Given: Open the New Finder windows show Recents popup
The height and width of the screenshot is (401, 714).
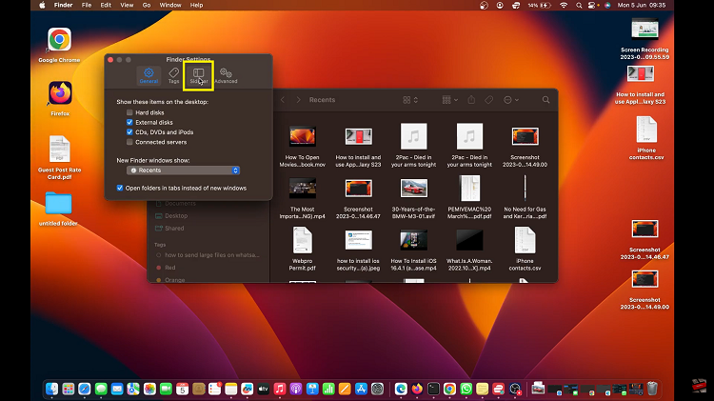Looking at the screenshot, I should point(183,170).
